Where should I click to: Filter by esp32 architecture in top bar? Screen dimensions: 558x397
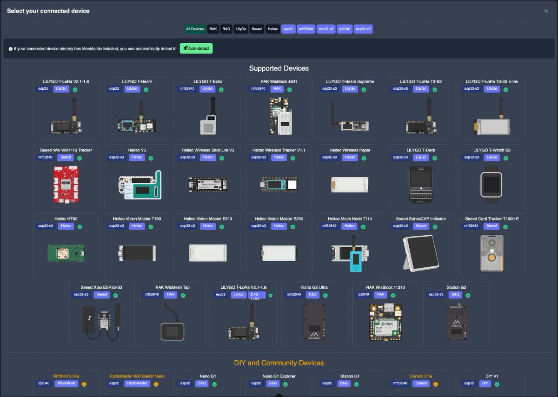[288, 29]
